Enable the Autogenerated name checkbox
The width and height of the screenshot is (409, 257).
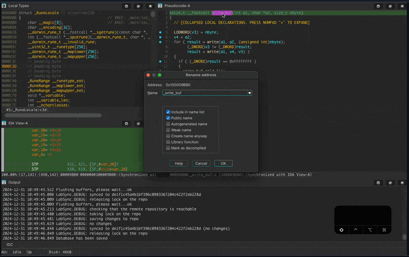click(x=168, y=124)
